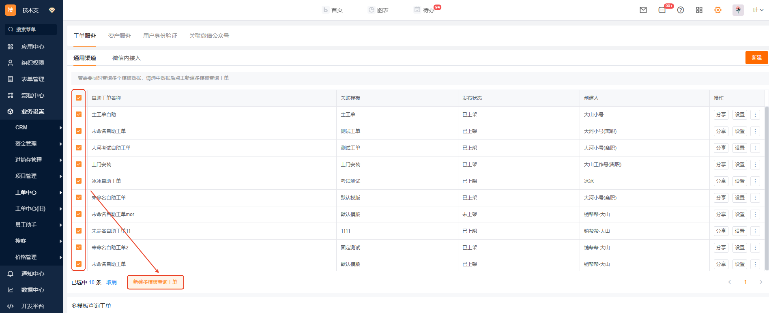769x313 pixels.
Task: Open the 三叶 user dropdown
Action: click(x=755, y=10)
